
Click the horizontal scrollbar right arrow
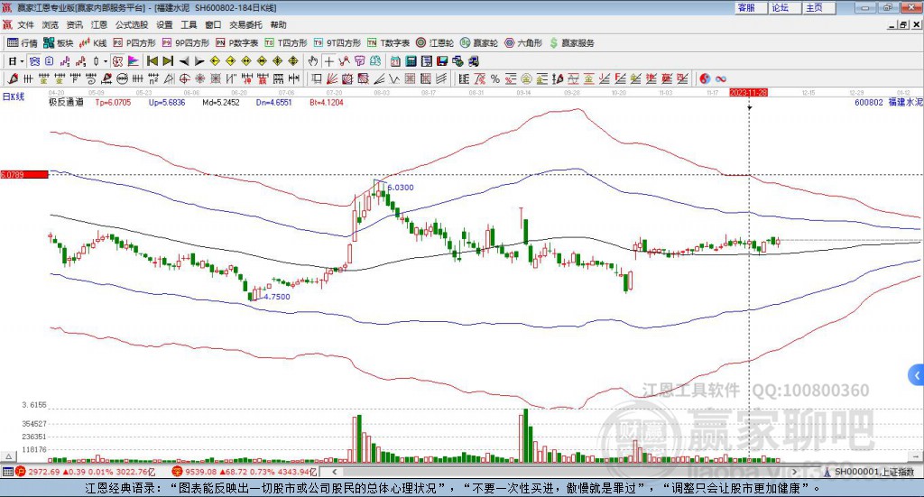click(x=794, y=472)
